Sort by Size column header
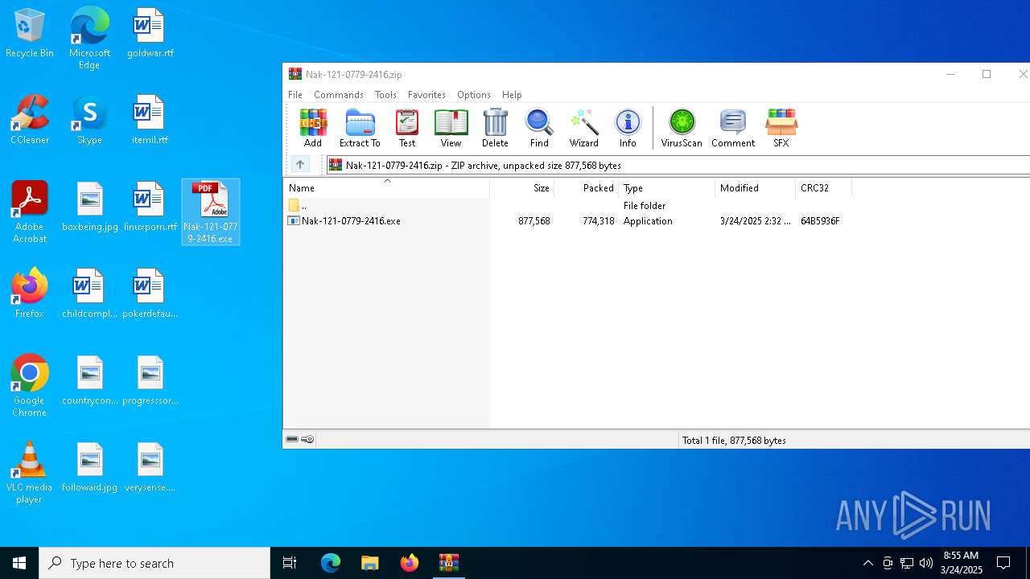1030x579 pixels. 521,187
